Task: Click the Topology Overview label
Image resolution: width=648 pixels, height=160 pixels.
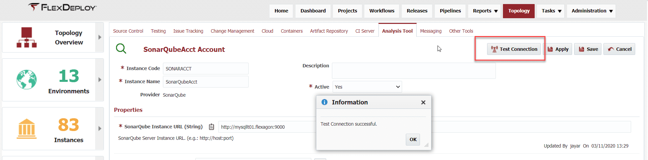Action: 69,37
